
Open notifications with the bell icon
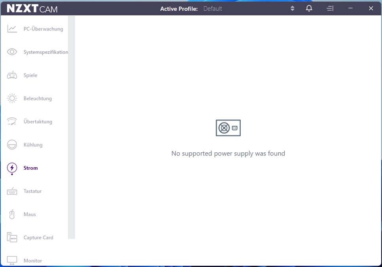pos(309,9)
